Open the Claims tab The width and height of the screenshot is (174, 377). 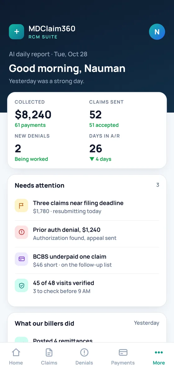[x=49, y=357]
